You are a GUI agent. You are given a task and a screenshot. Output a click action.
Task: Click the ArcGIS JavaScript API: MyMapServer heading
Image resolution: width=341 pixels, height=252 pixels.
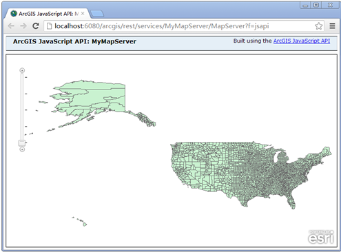(74, 41)
